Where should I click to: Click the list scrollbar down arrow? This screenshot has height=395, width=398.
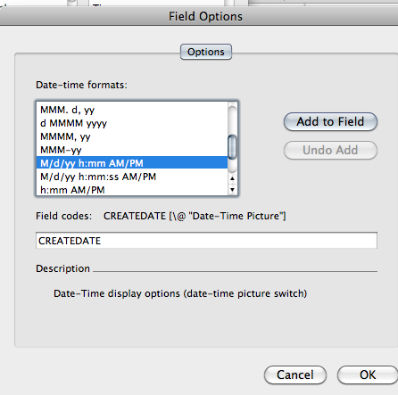[232, 190]
